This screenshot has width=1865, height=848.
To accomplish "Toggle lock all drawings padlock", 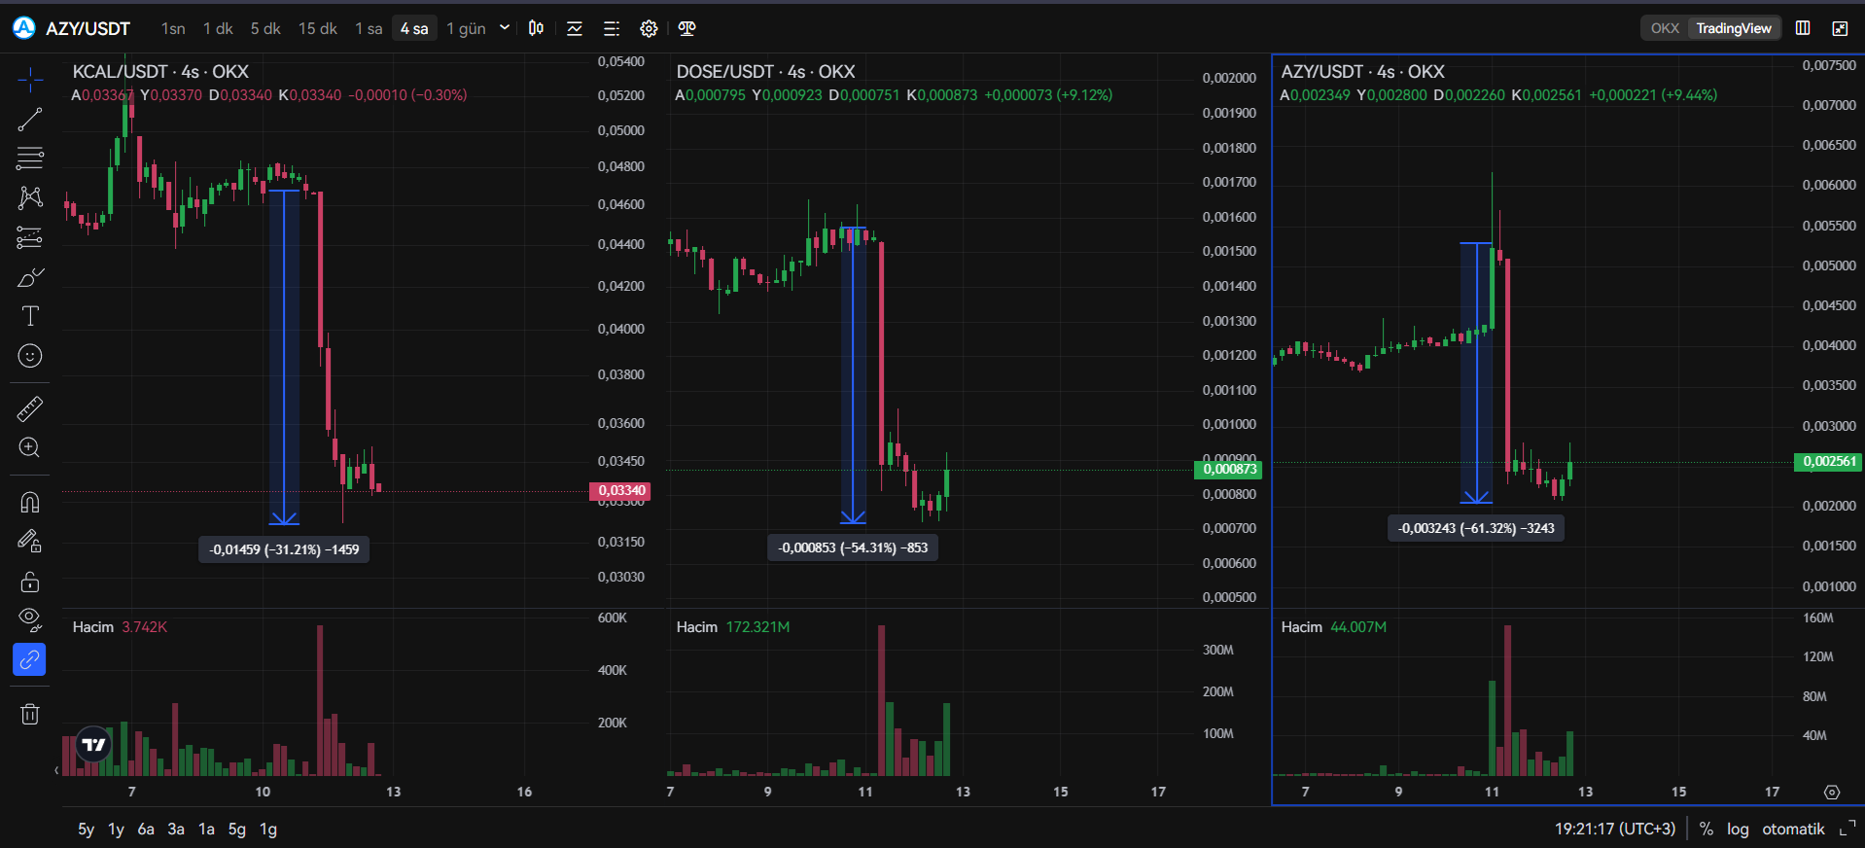I will 30,582.
